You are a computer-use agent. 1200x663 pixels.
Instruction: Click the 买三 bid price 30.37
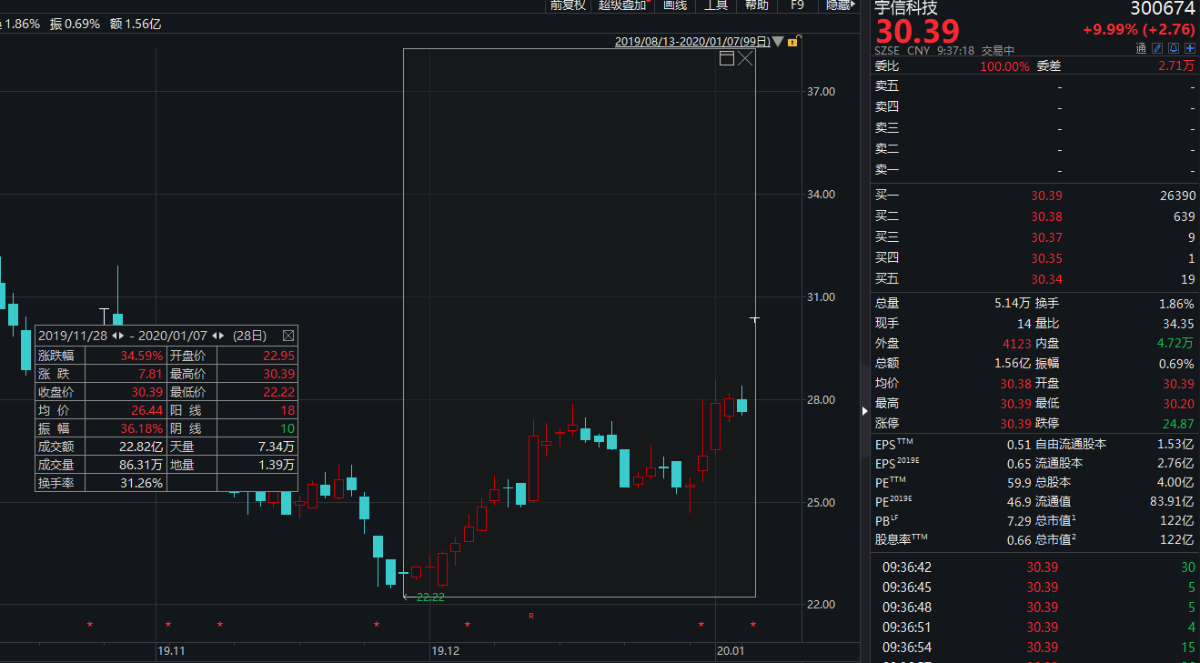click(1046, 237)
